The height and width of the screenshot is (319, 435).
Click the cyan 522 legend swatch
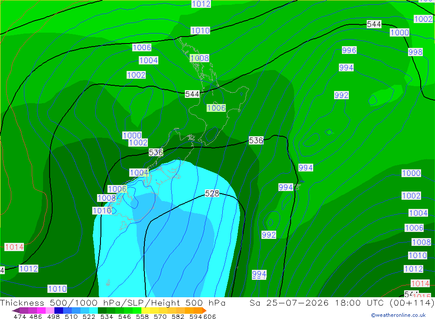click(93, 310)
